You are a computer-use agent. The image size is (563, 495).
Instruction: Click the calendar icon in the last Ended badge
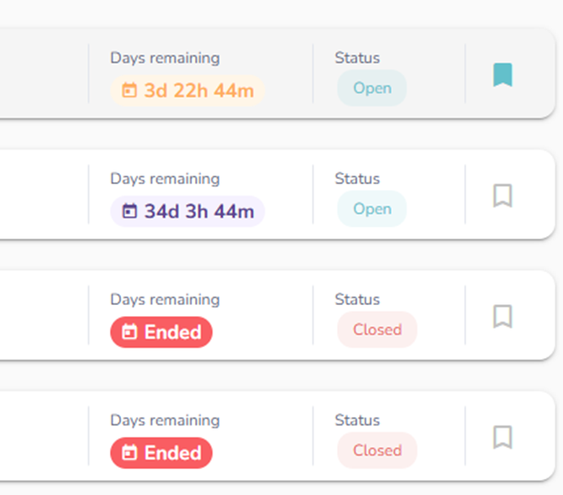(x=129, y=453)
